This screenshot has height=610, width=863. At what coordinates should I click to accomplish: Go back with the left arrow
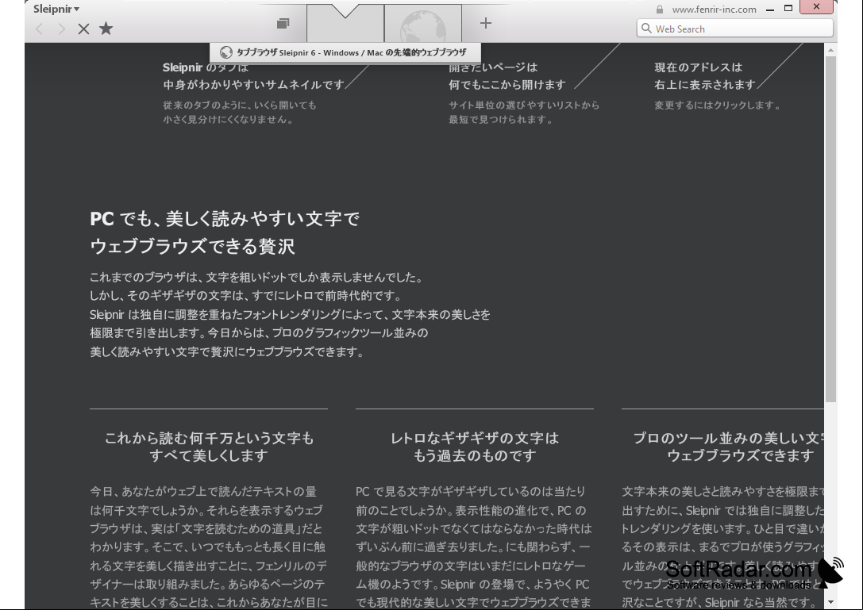[39, 29]
